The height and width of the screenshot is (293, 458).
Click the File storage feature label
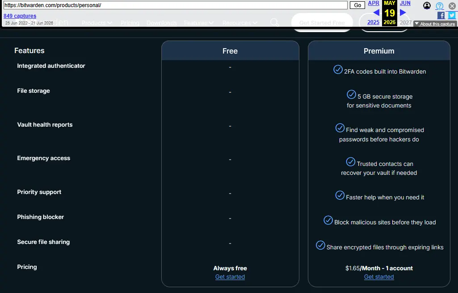pyautogui.click(x=34, y=91)
